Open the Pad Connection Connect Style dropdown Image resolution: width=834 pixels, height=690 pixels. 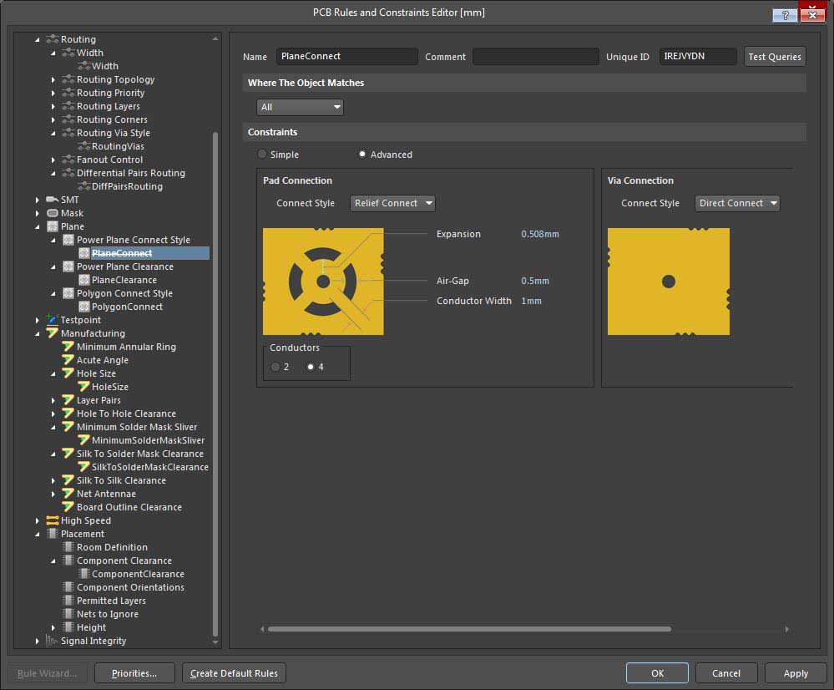[x=392, y=203]
